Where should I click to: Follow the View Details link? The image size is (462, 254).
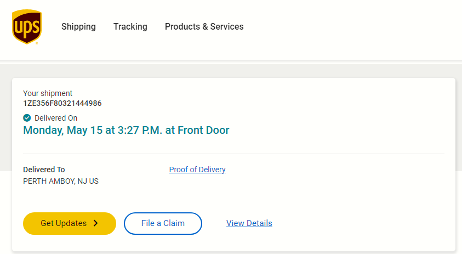(x=249, y=223)
